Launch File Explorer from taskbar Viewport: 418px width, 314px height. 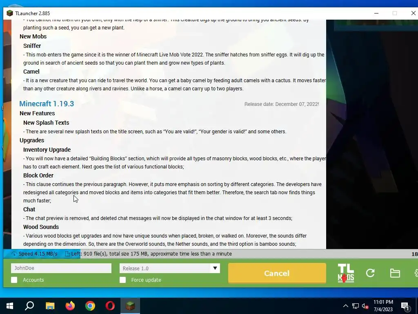pos(50,306)
